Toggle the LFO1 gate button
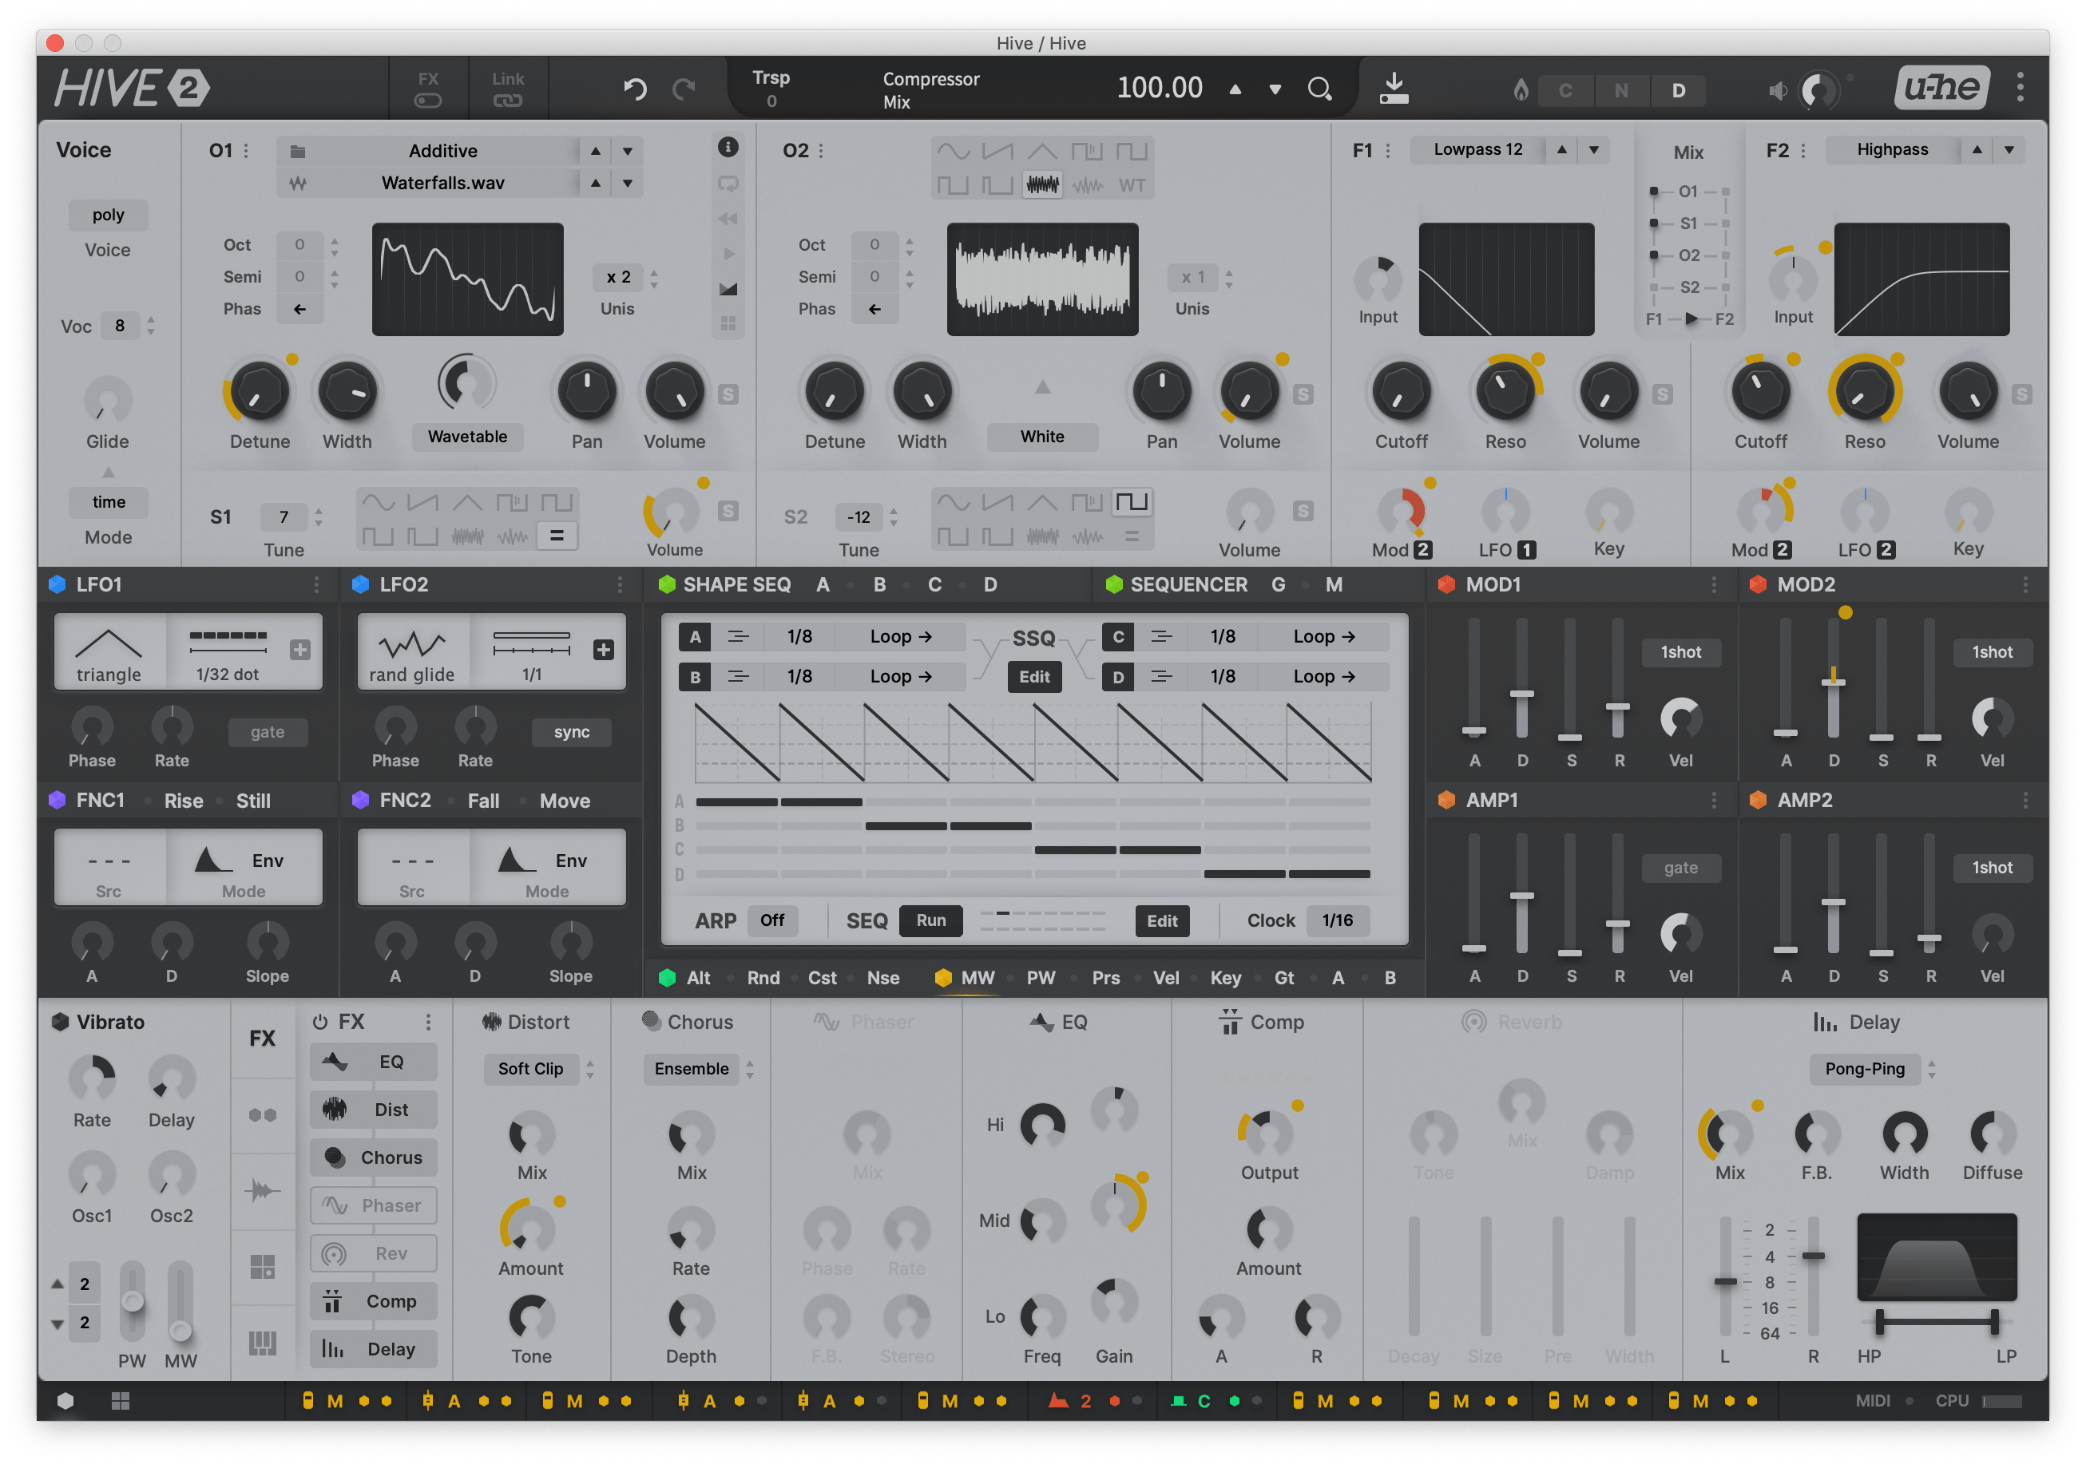Screen dimensions: 2086x1464 (x=267, y=732)
